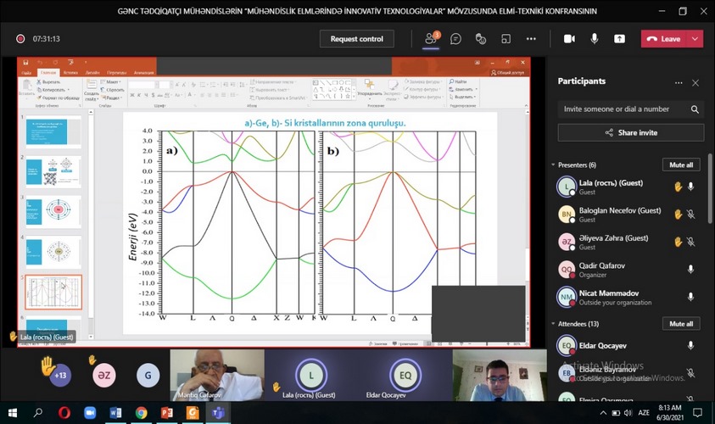715x424 pixels.
Task: Toggle the microphone mute
Action: pos(595,39)
